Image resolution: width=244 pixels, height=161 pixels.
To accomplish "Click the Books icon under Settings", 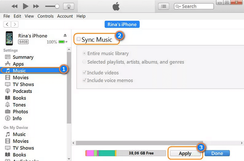I will tap(8, 98).
